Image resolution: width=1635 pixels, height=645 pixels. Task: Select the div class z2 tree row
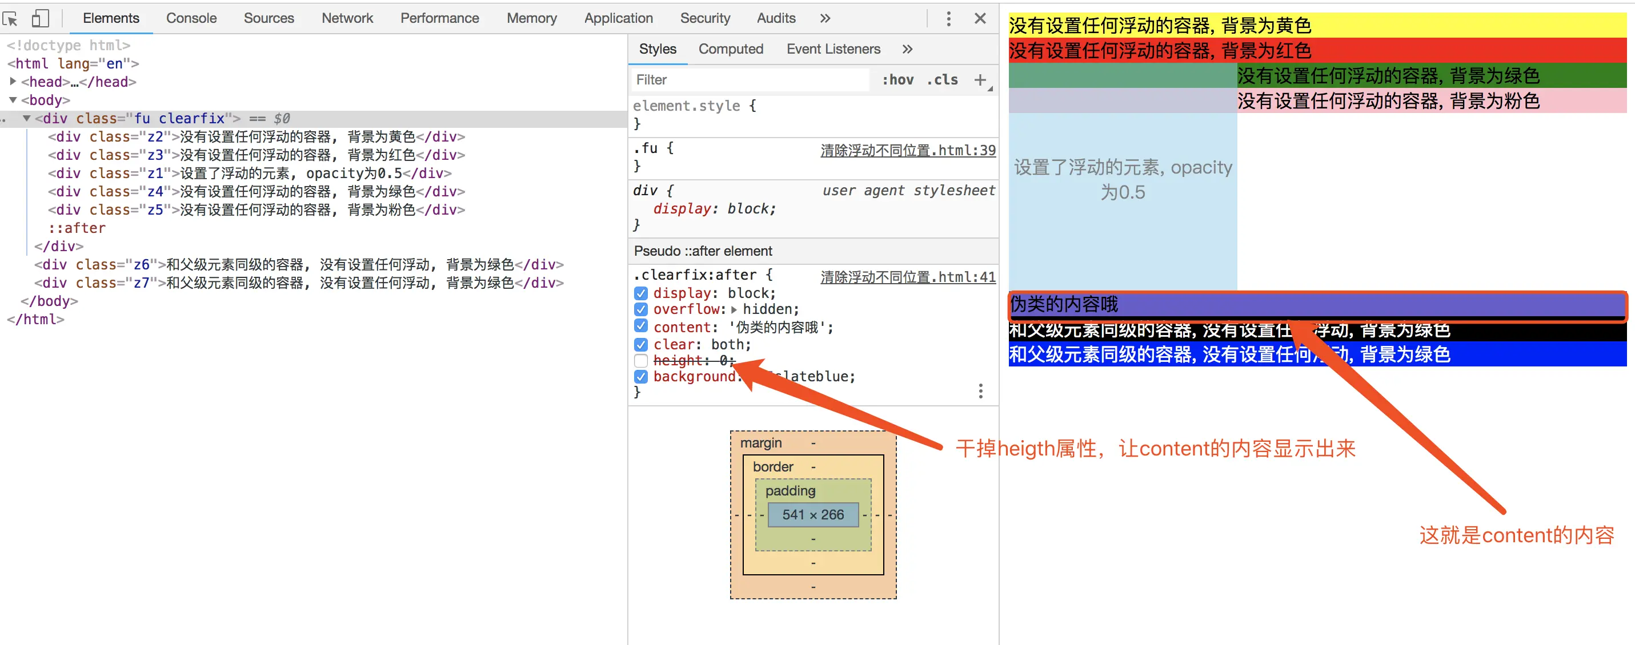(x=257, y=137)
